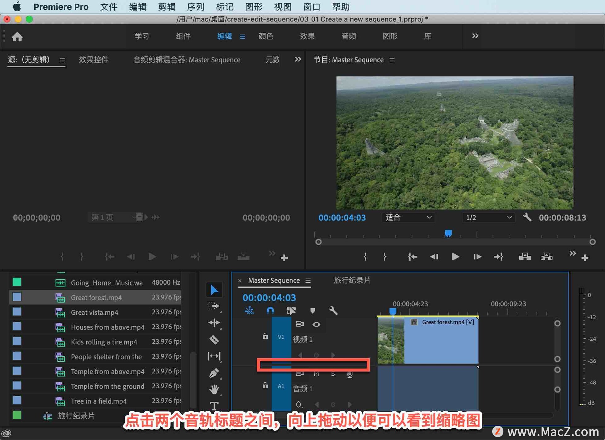Select the Ripple Edit tool
The height and width of the screenshot is (440, 605).
[x=214, y=323]
